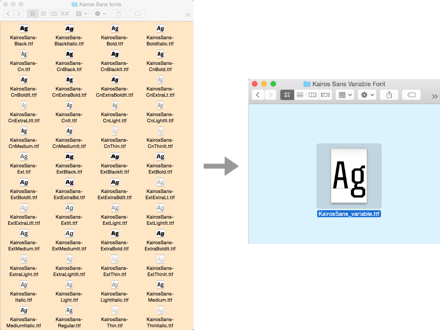The height and width of the screenshot is (330, 440).
Task: Select KairosSans-CnLight.ttf font file icon
Action: point(115,106)
